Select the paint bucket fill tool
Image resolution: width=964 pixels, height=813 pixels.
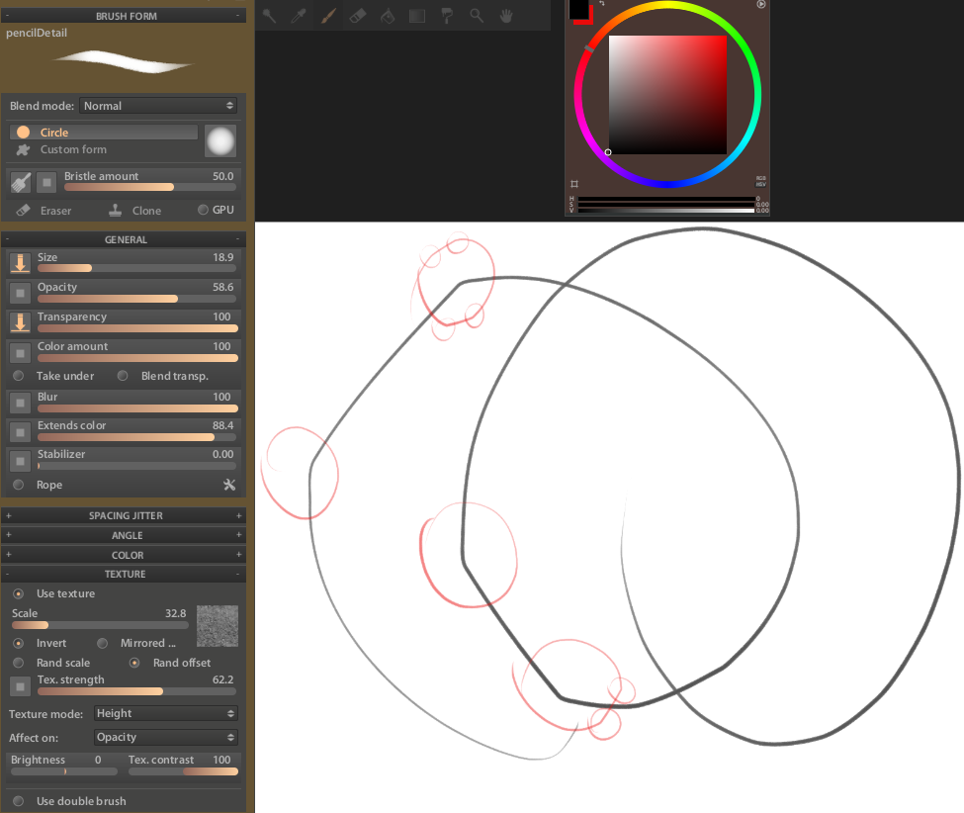coord(388,16)
